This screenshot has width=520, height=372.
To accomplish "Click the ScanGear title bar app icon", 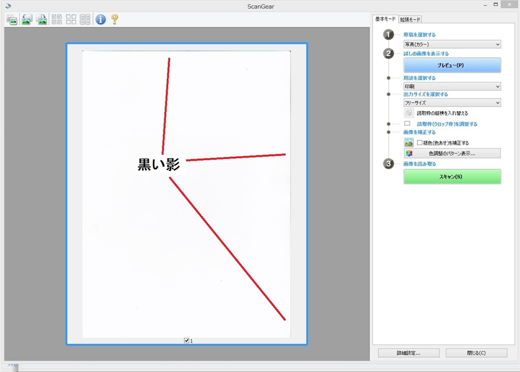I will coord(8,6).
